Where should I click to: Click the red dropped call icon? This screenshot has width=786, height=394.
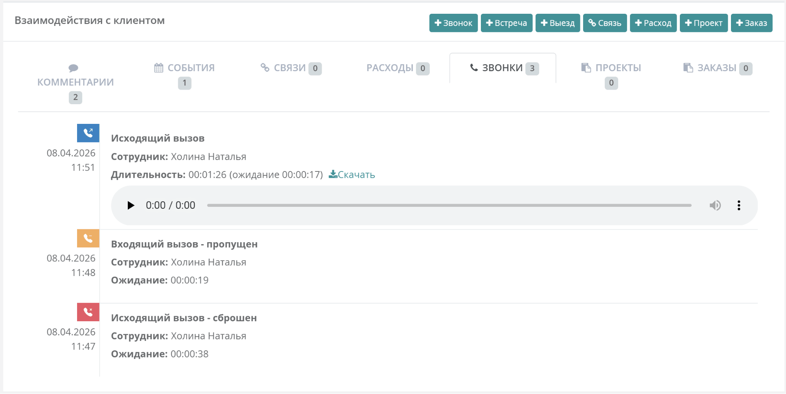[88, 312]
